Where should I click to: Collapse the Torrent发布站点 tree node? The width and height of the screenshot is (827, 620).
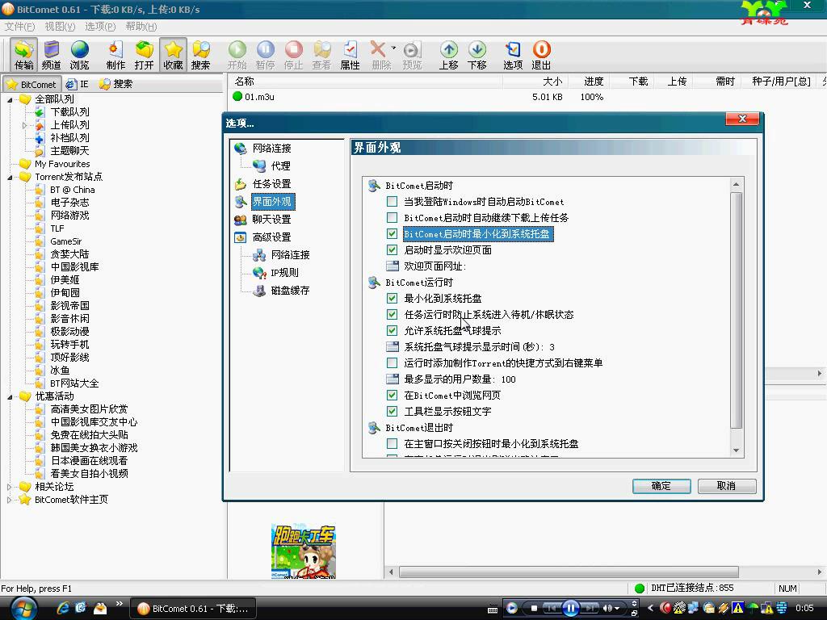pos(10,177)
